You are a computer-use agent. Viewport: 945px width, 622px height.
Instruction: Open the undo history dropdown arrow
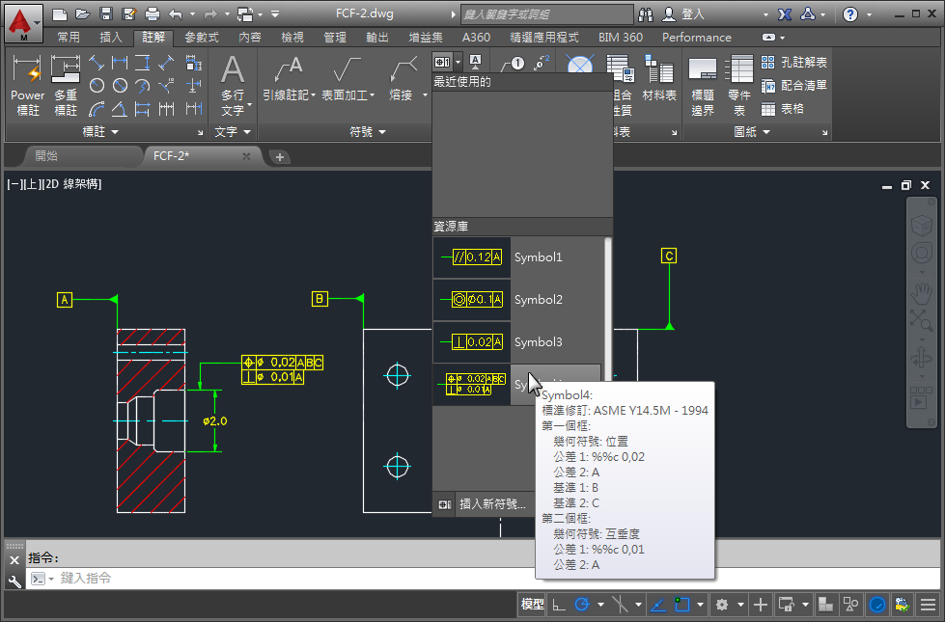(x=192, y=14)
